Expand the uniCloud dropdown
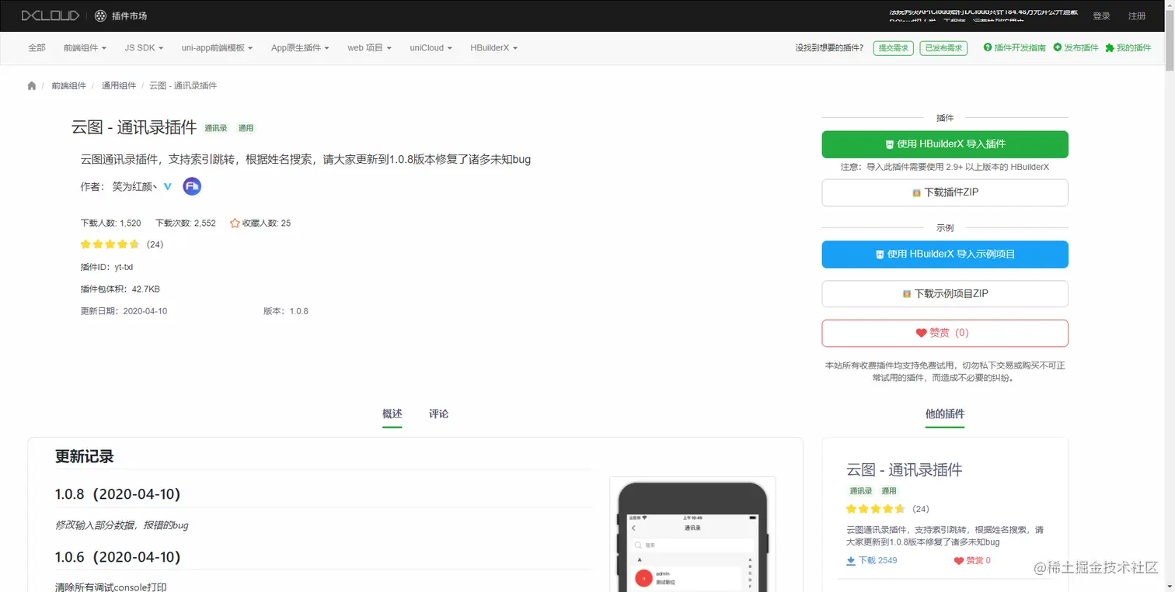 coord(431,48)
